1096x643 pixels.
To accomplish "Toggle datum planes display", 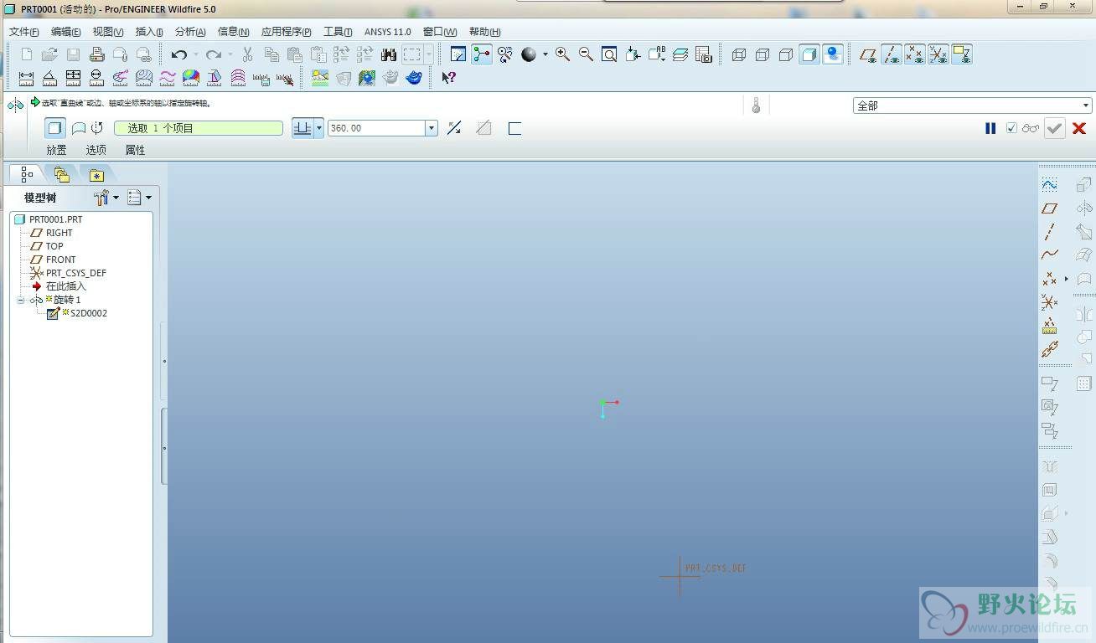I will click(x=868, y=55).
